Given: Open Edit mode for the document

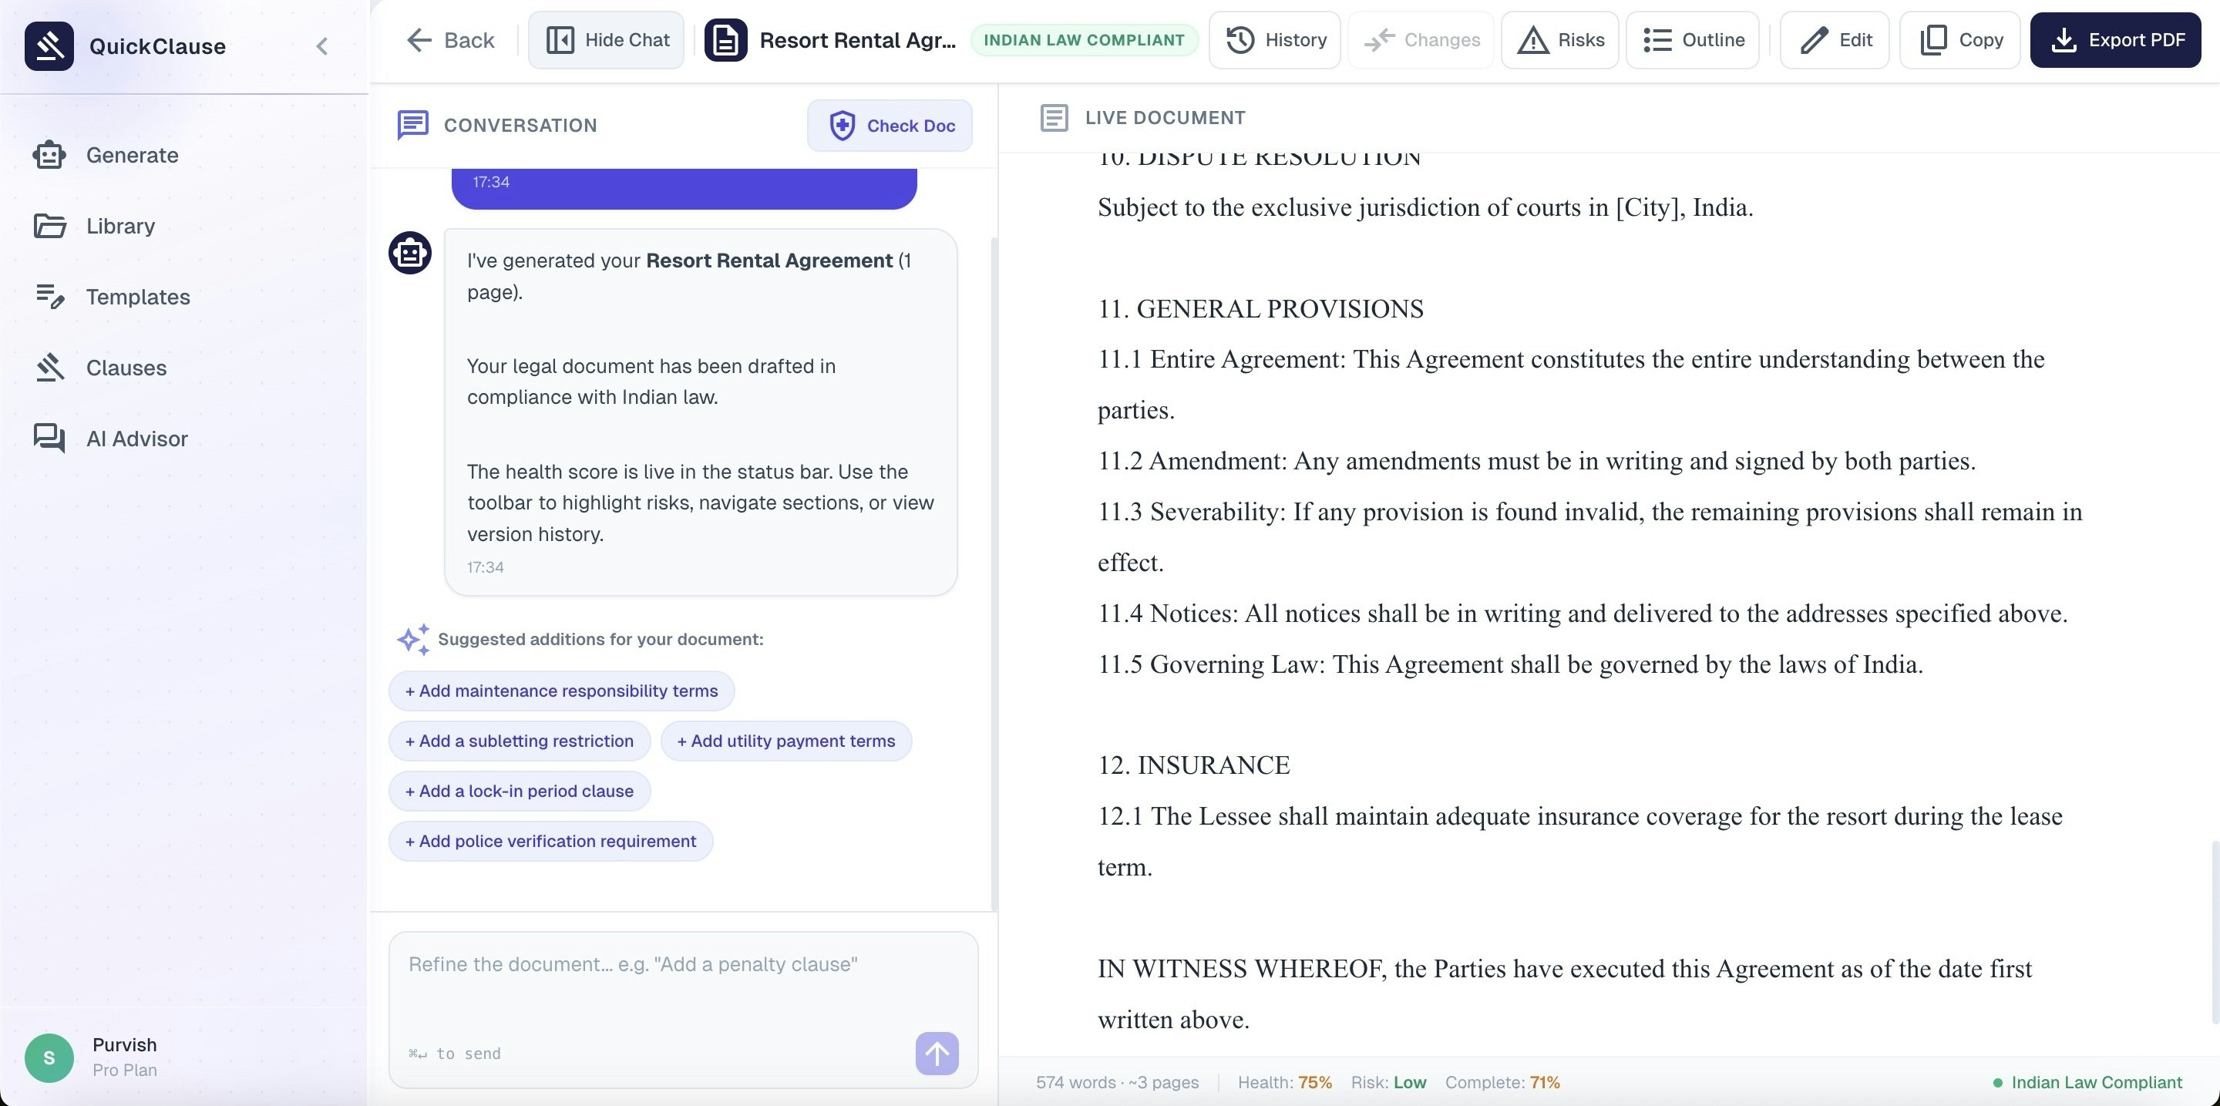Looking at the screenshot, I should 1834,39.
